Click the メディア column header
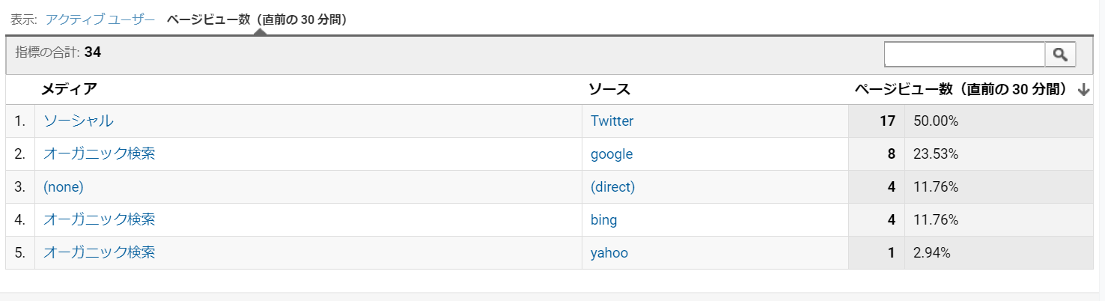The height and width of the screenshot is (301, 1105). coord(69,90)
